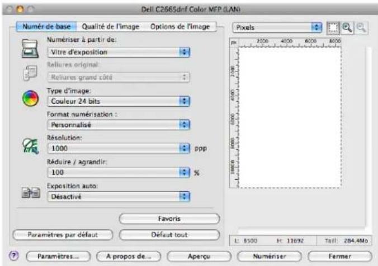Select the marquee selection tool
The height and width of the screenshot is (266, 378).
point(333,28)
